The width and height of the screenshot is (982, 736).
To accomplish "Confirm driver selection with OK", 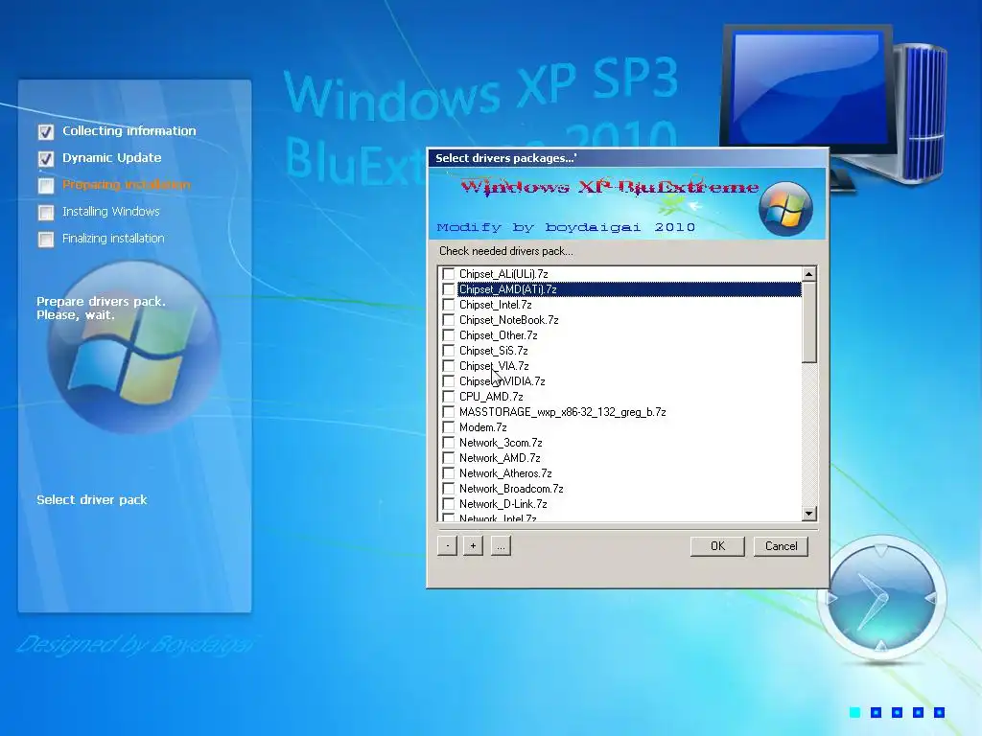I will point(717,545).
